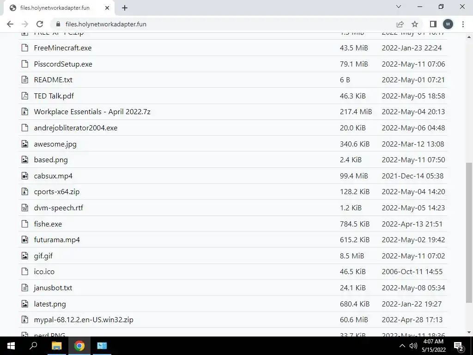The height and width of the screenshot is (355, 473).
Task: Click the scrollbar down arrow
Action: click(469, 332)
